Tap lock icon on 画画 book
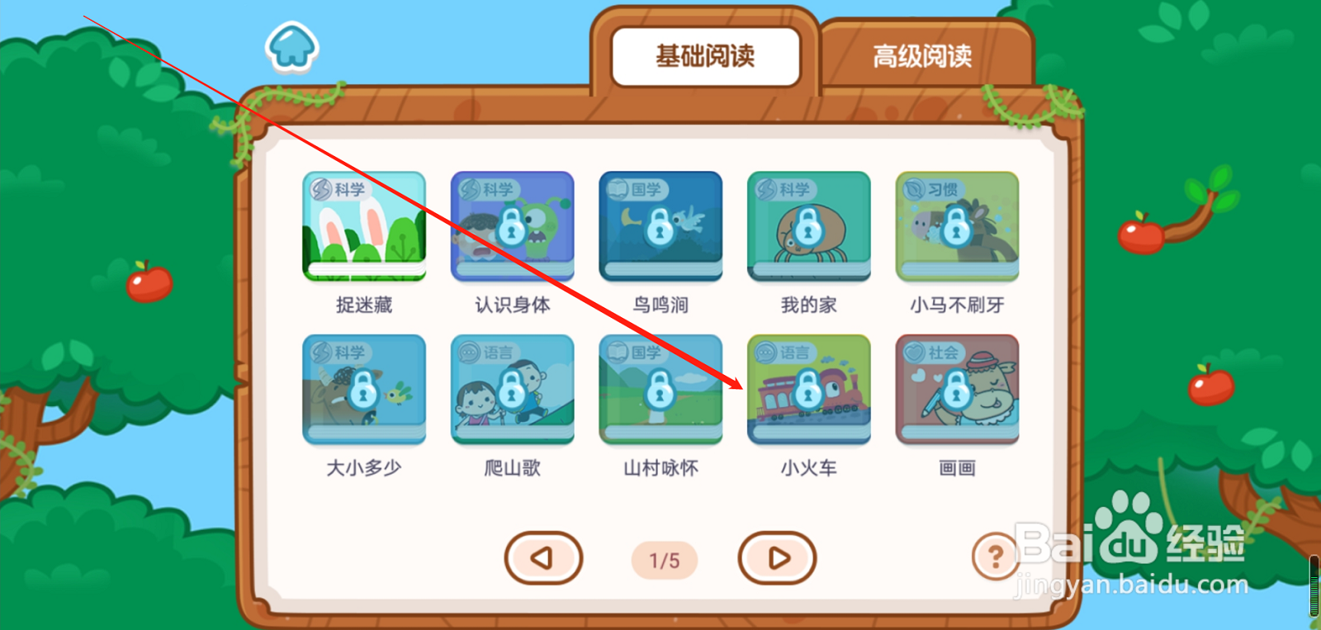Viewport: 1321px width, 630px height. (956, 389)
